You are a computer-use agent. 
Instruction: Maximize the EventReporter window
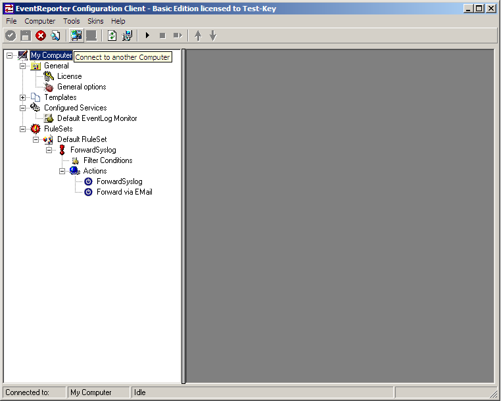point(479,9)
